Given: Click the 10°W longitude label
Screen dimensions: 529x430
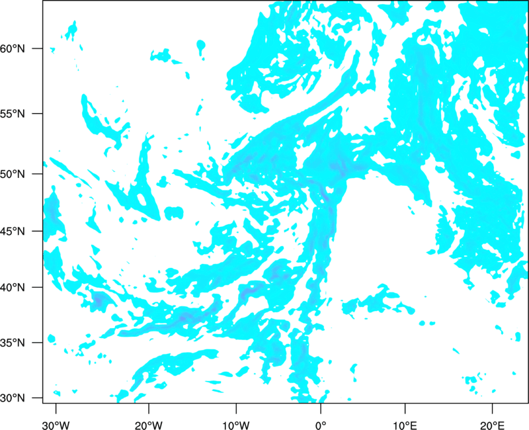Looking at the screenshot, I should [x=236, y=425].
